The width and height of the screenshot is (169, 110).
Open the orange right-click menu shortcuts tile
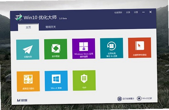pyautogui.click(x=140, y=48)
